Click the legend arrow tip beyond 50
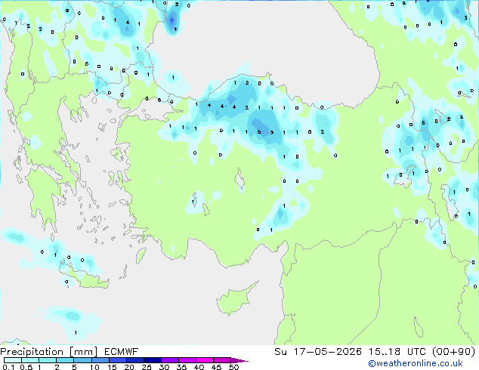Screen dimensions: 479x370 click(x=239, y=360)
